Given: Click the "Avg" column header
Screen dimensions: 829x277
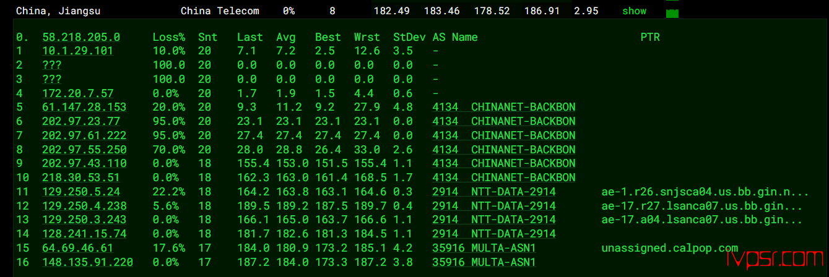Looking at the screenshot, I should pos(286,37).
